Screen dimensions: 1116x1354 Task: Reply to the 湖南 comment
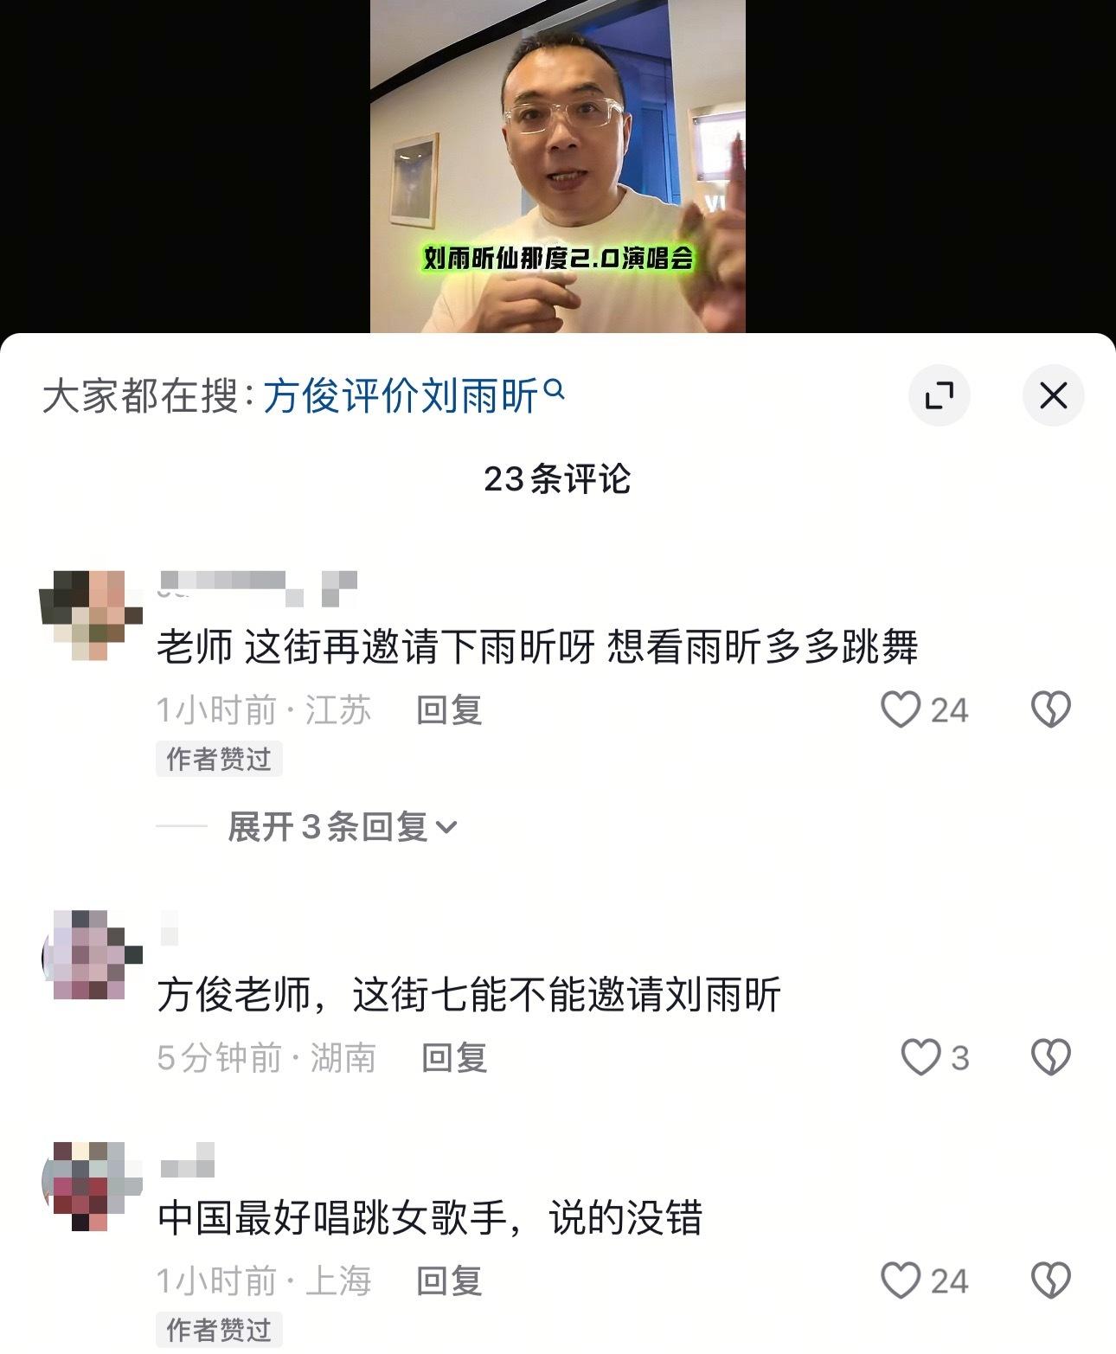click(x=454, y=1057)
